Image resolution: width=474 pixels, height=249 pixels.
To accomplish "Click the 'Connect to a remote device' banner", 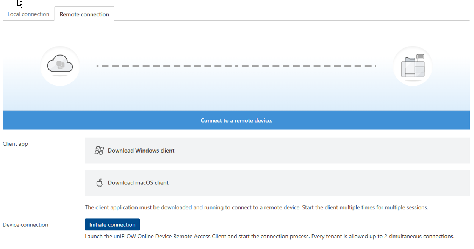I will coord(236,120).
